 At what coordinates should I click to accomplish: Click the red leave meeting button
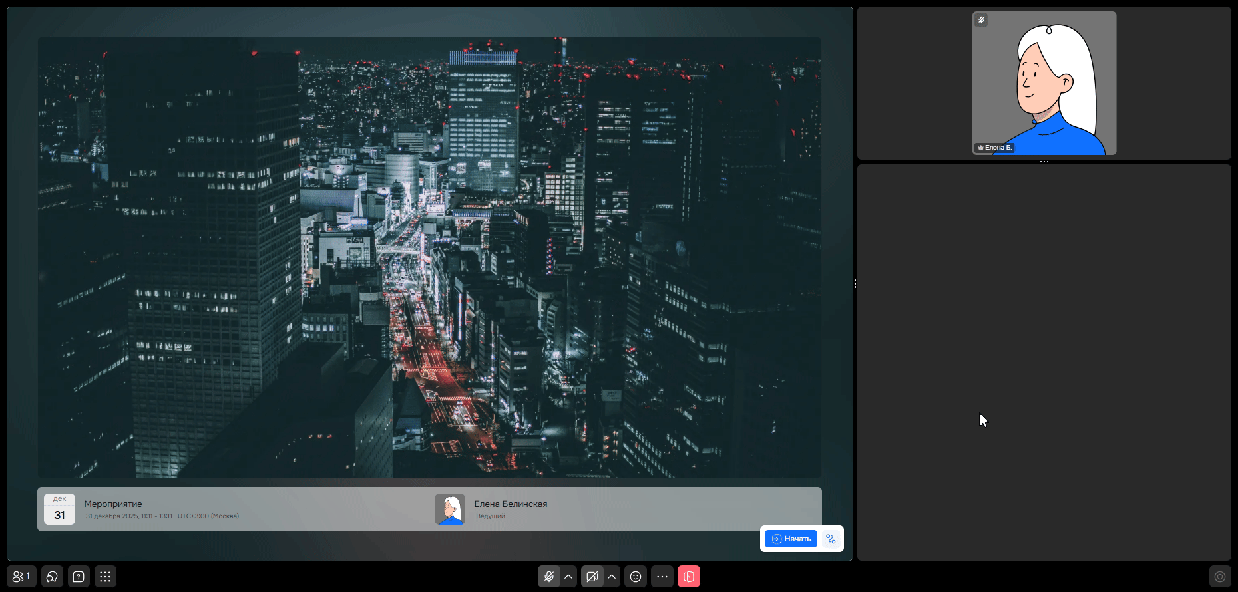point(689,577)
